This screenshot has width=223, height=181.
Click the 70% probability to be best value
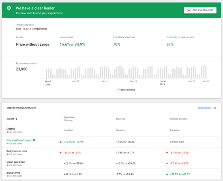116,45
